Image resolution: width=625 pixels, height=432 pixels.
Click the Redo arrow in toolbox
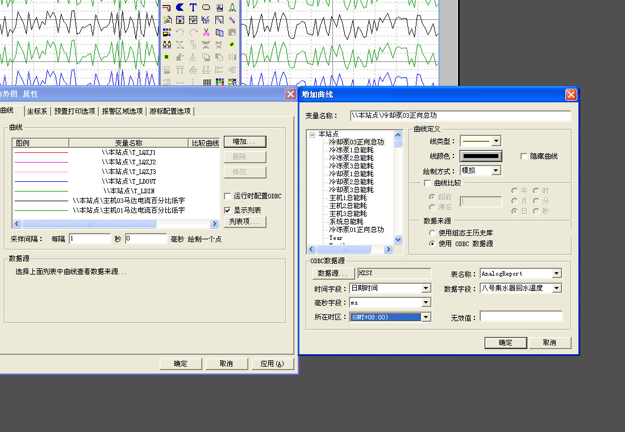(x=193, y=32)
